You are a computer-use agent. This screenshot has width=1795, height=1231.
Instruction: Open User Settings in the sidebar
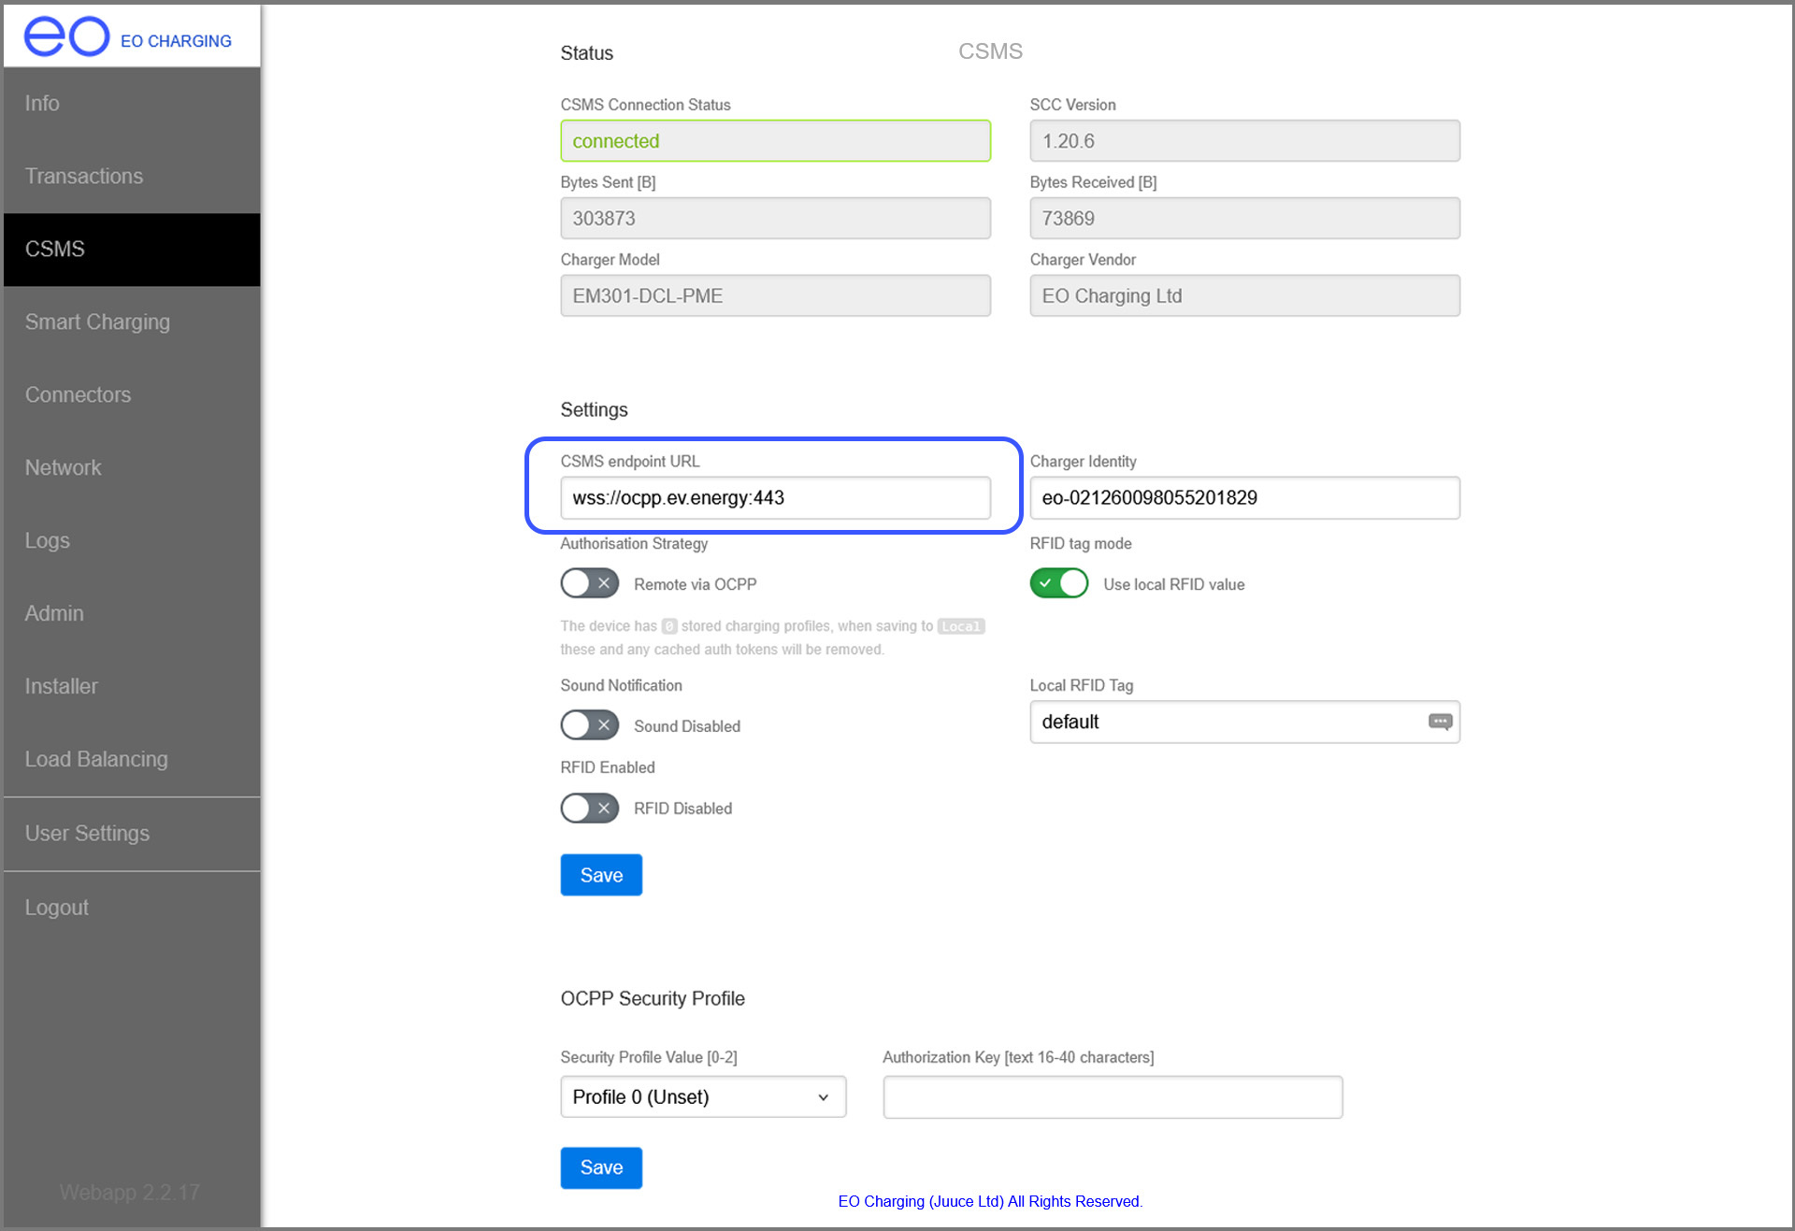[x=132, y=834]
